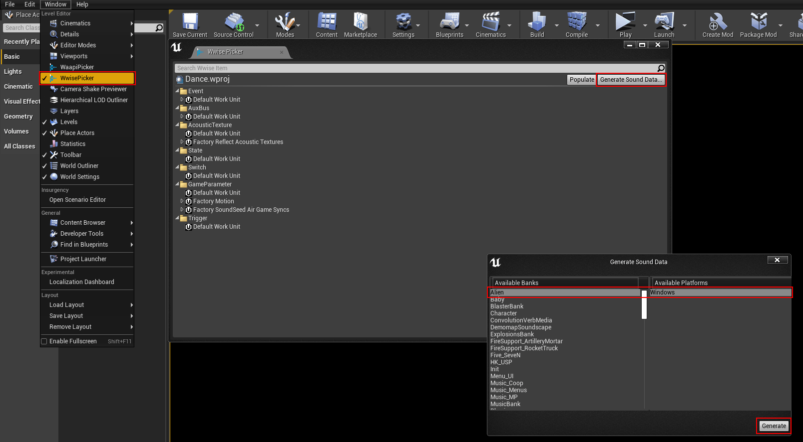Open Localization Dashboard menu entry
803x442 pixels.
point(82,282)
